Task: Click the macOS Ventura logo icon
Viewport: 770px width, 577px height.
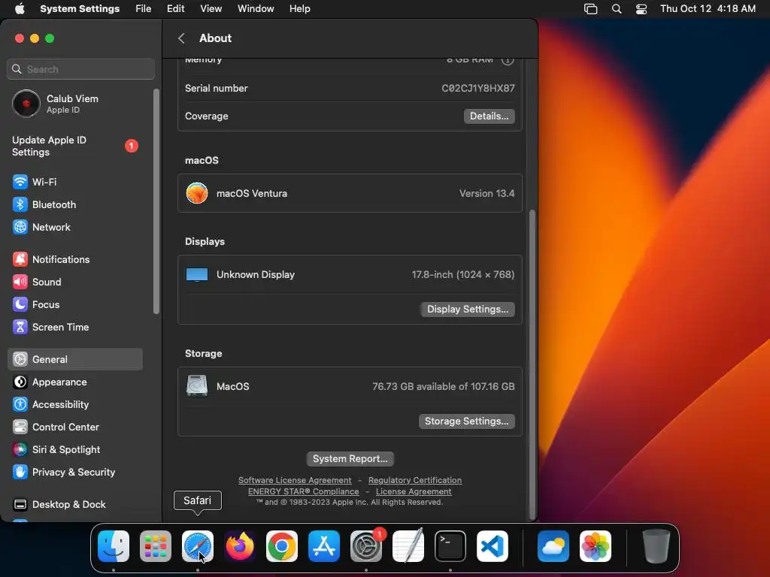Action: 197,193
